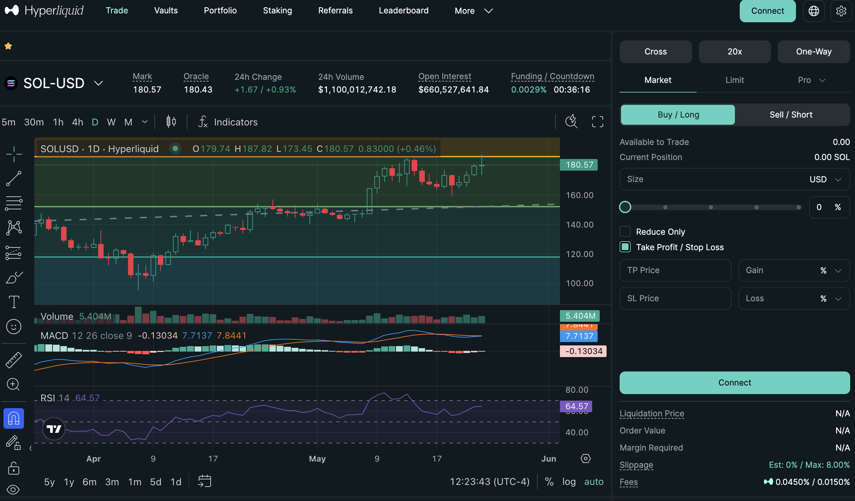Click the TP Price input field
Image resolution: width=855 pixels, height=501 pixels.
(675, 270)
